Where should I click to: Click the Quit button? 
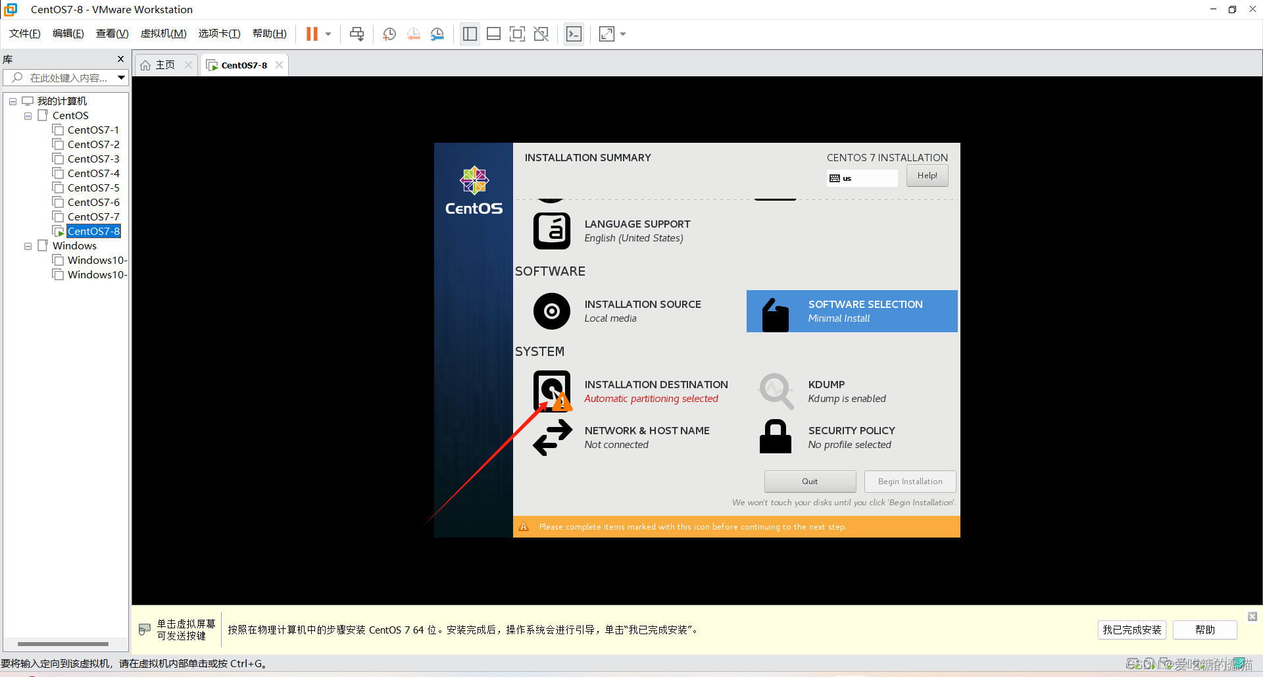coord(810,482)
